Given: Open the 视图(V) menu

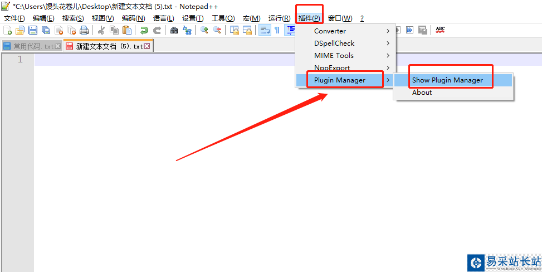Looking at the screenshot, I should coord(102,18).
